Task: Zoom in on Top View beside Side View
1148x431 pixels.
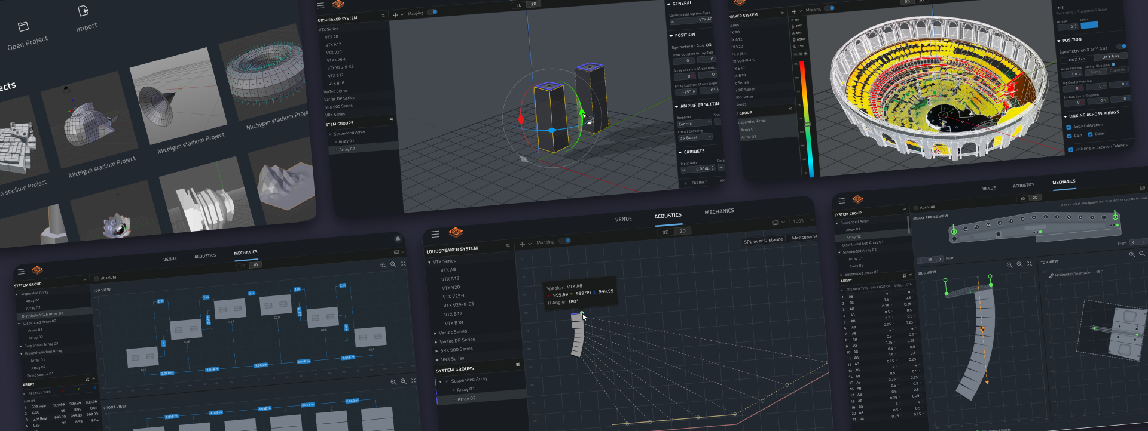Action: pyautogui.click(x=1132, y=254)
